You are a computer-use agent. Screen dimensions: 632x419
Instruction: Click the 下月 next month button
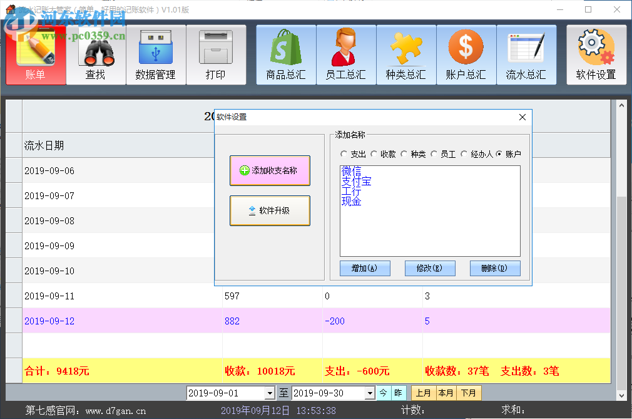pyautogui.click(x=468, y=393)
